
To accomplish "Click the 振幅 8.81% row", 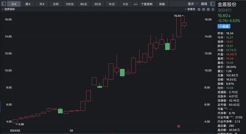I will pos(226,84).
